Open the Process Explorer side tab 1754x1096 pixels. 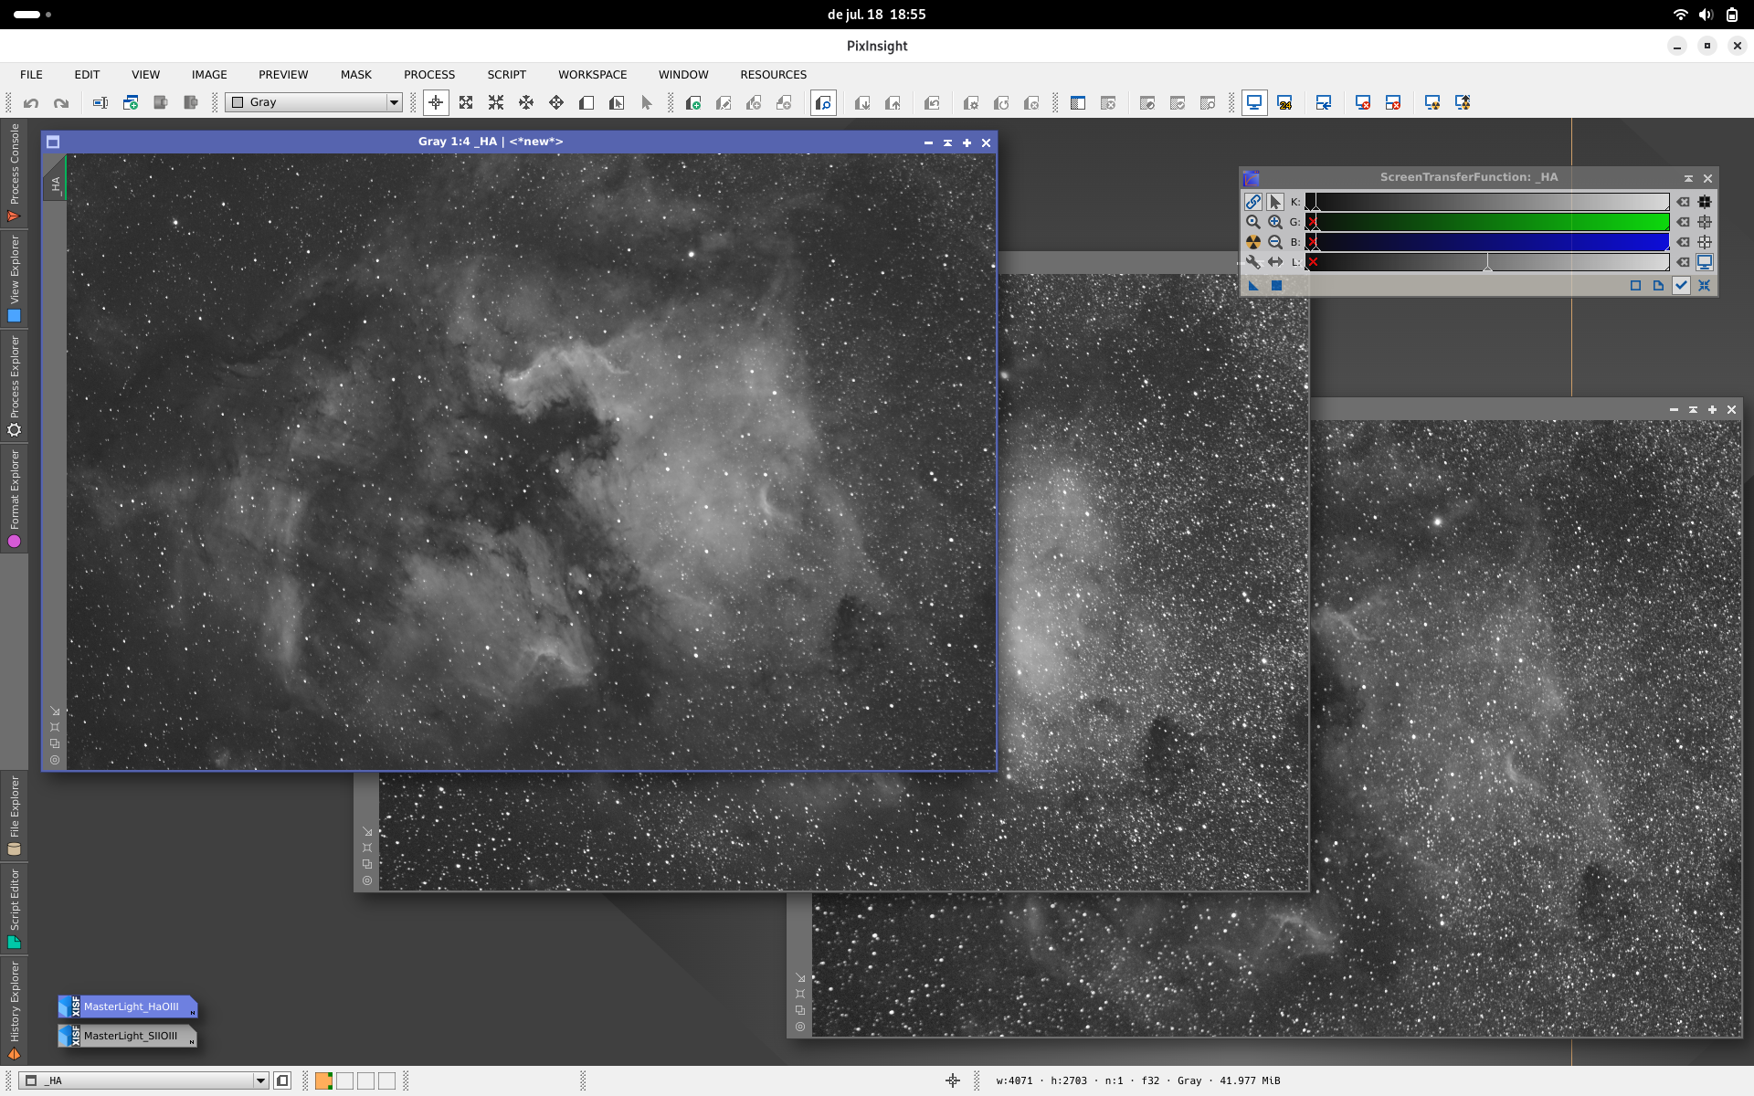pyautogui.click(x=14, y=385)
